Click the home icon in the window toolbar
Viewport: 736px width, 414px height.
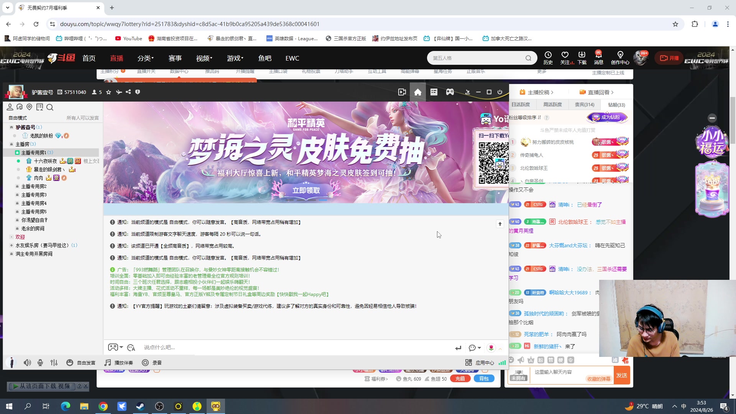418,92
